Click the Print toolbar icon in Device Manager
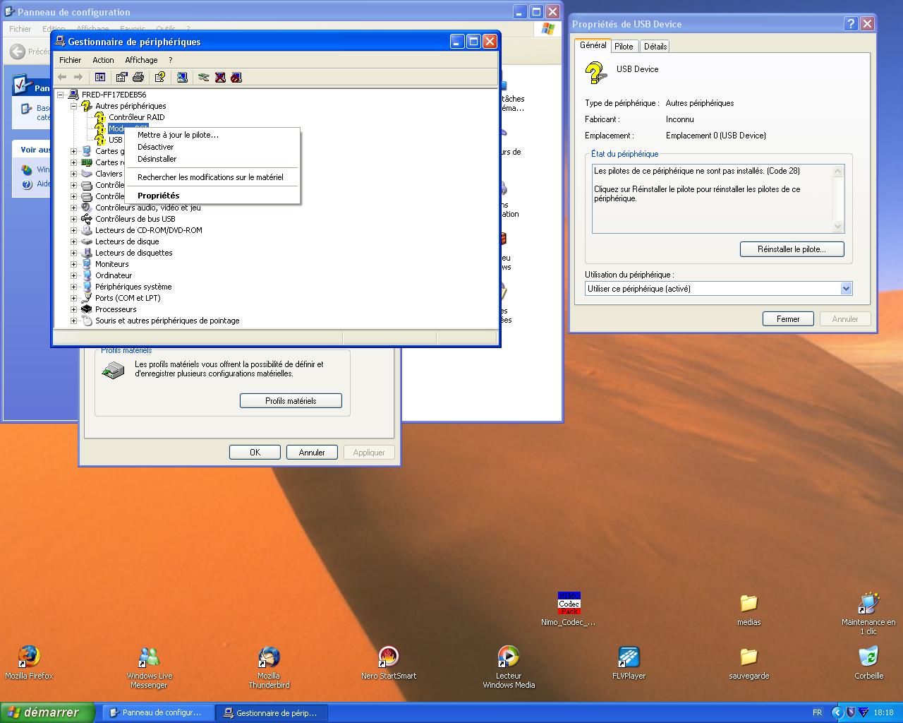The height and width of the screenshot is (723, 903). tap(138, 77)
